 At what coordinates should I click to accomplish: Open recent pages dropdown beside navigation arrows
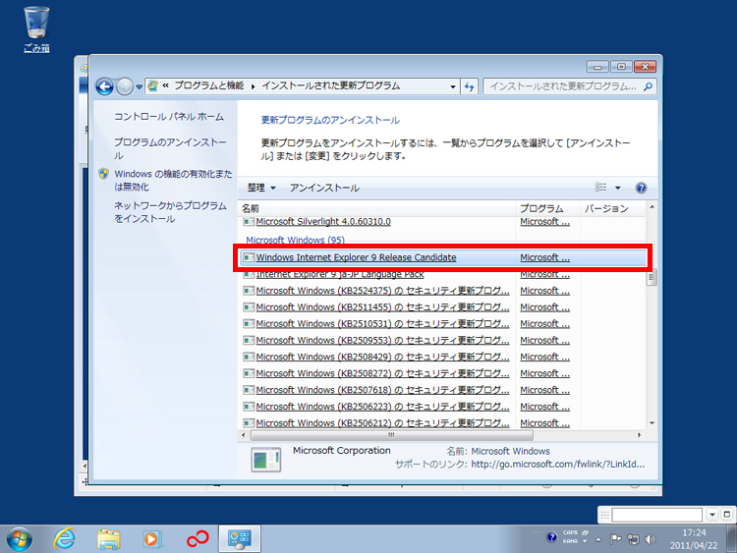click(140, 86)
